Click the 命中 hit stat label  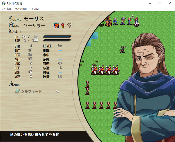pos(46,55)
